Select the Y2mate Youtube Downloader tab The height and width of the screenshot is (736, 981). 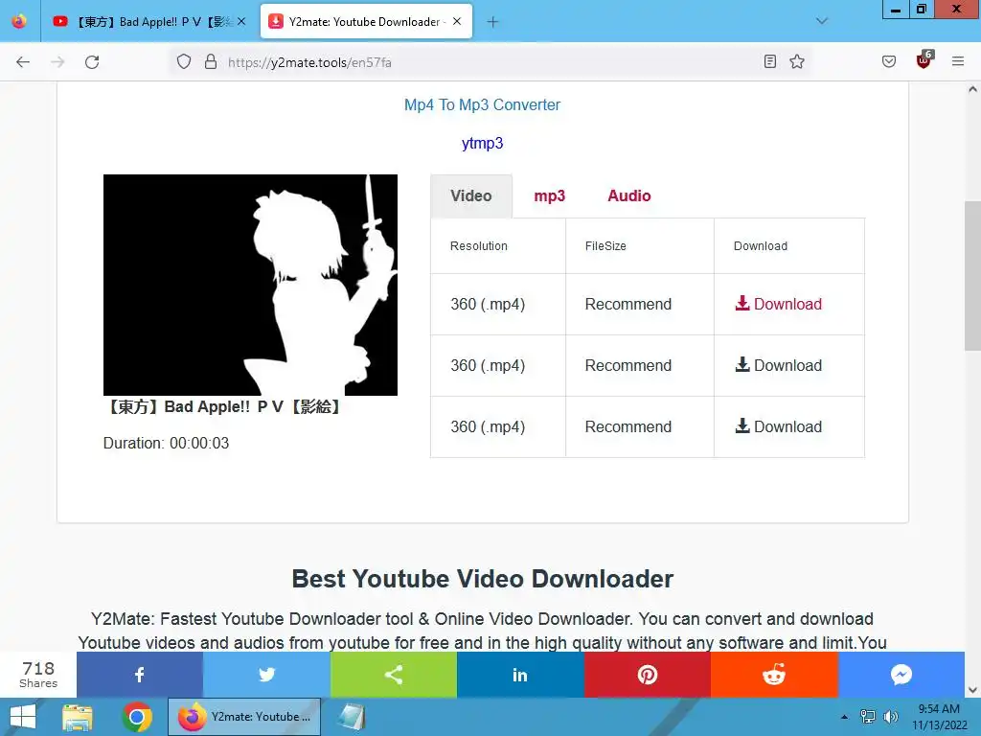366,22
